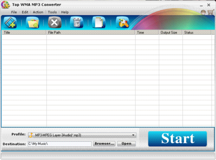Click the Open destination button
This screenshot has width=216, height=160.
pyautogui.click(x=126, y=143)
